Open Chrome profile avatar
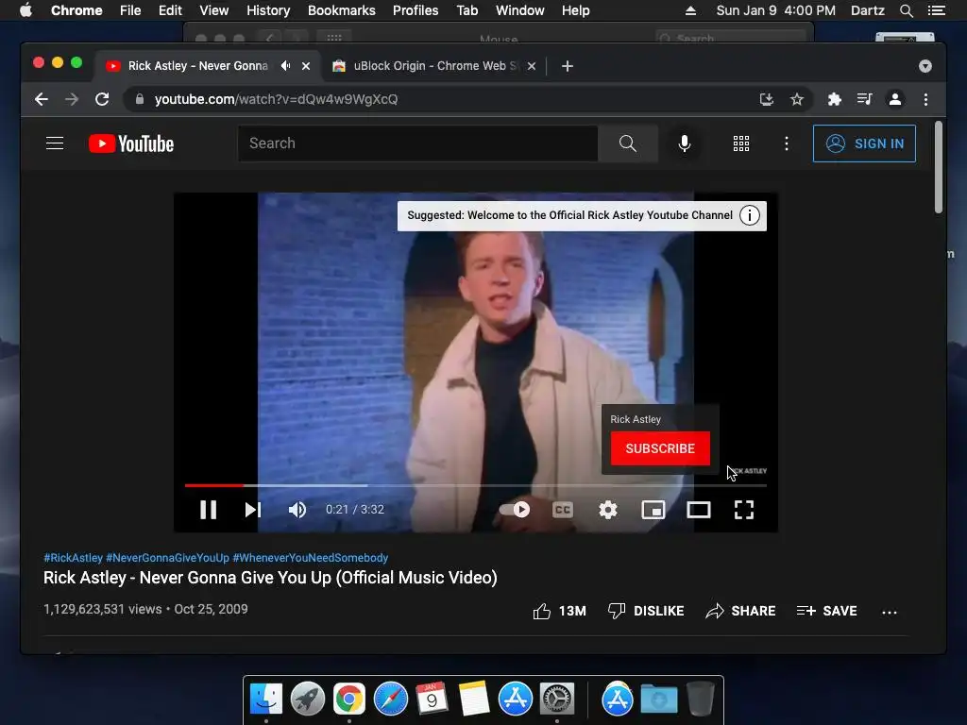The height and width of the screenshot is (725, 967). tap(895, 99)
